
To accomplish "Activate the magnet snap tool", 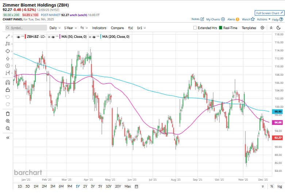I will coord(7,82).
